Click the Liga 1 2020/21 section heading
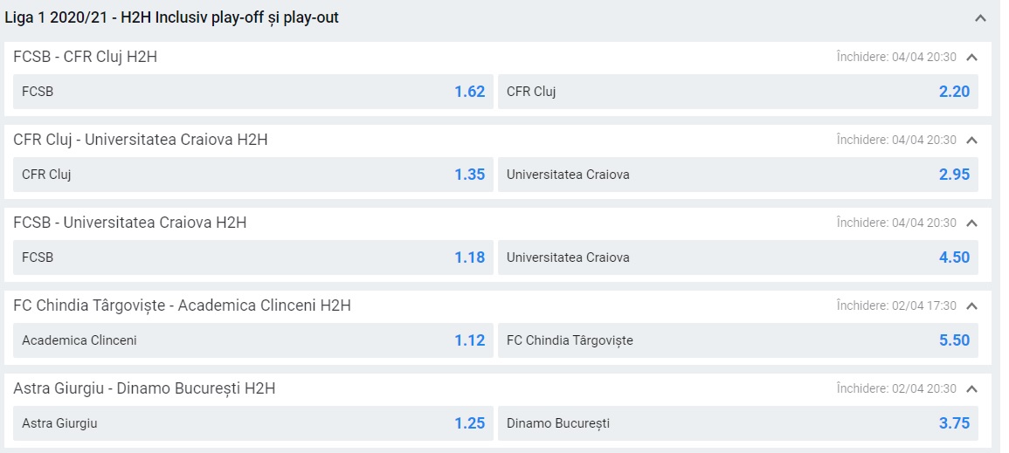The height and width of the screenshot is (453, 1009). pyautogui.click(x=172, y=17)
